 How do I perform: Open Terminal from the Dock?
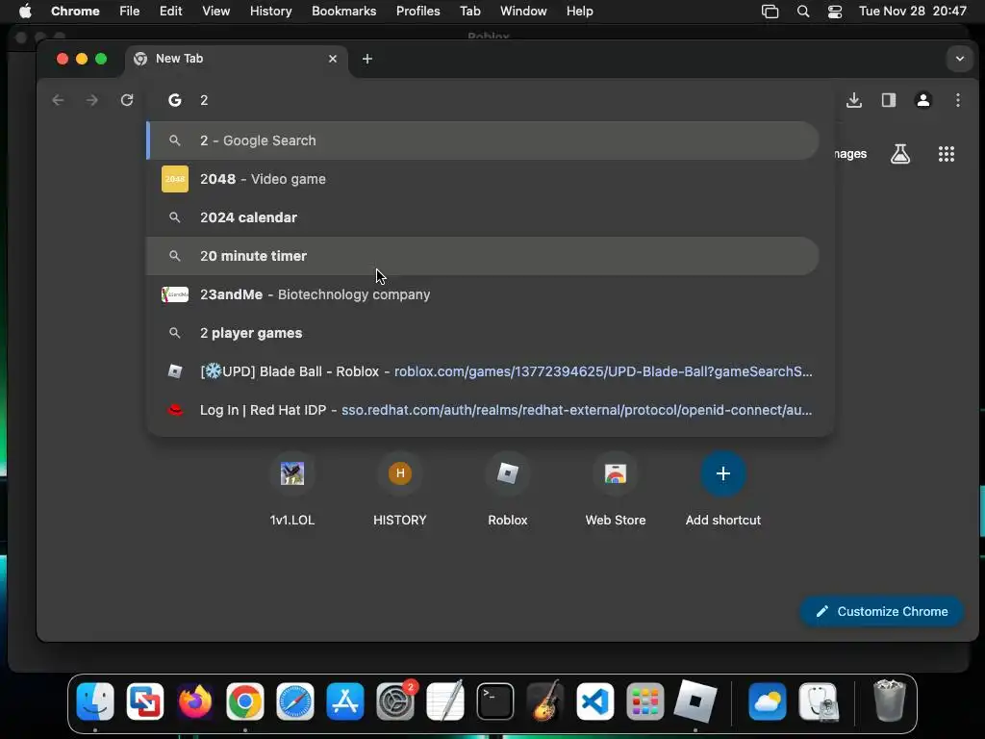click(x=495, y=701)
